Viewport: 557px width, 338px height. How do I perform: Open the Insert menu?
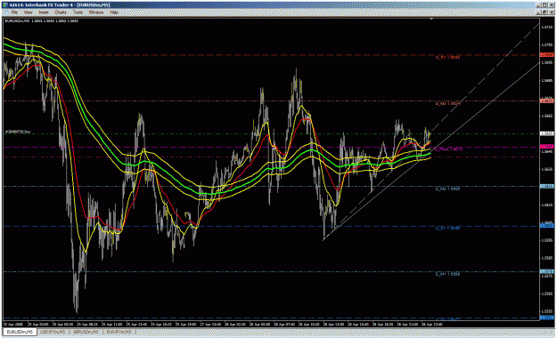(44, 12)
